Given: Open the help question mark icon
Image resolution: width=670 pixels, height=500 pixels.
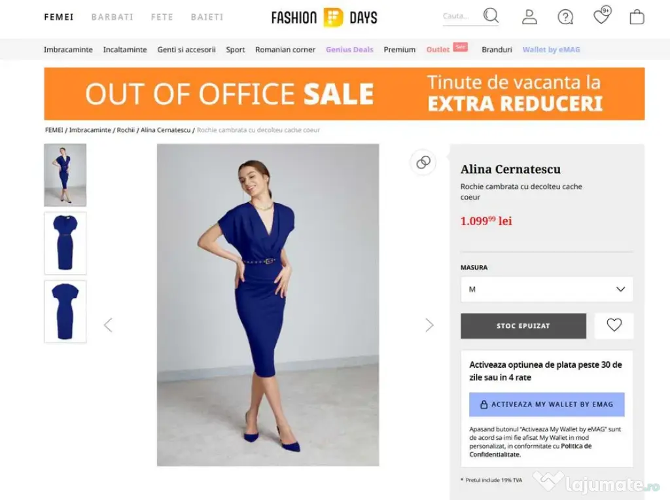Looking at the screenshot, I should (x=565, y=17).
